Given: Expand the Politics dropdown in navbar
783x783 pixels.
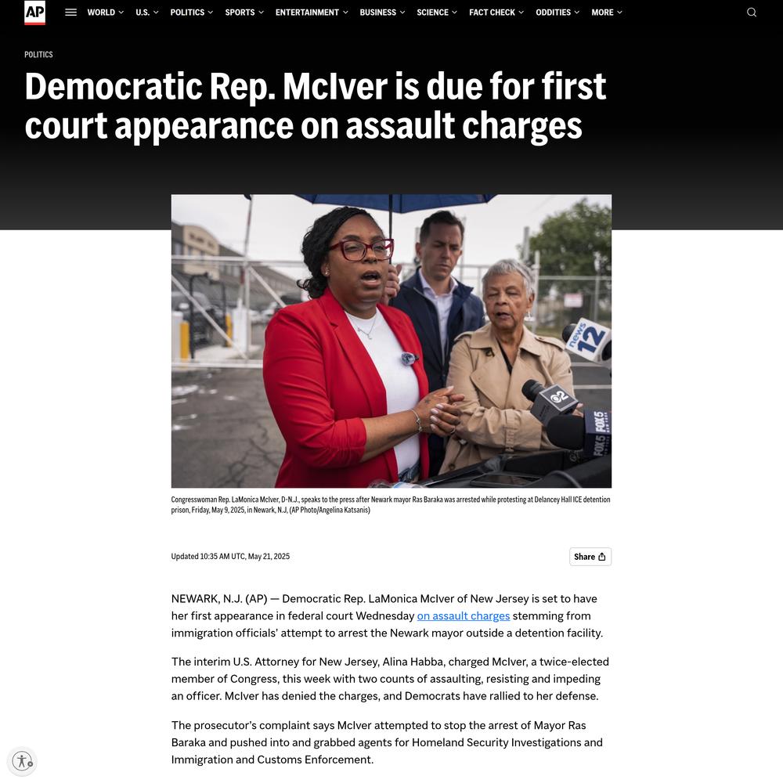Looking at the screenshot, I should click(191, 13).
